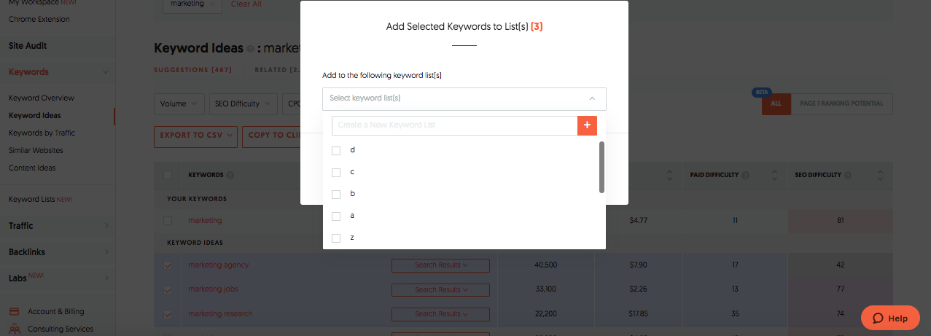The image size is (931, 336).
Task: Click info icon beside Keywords column header
Action: click(230, 176)
